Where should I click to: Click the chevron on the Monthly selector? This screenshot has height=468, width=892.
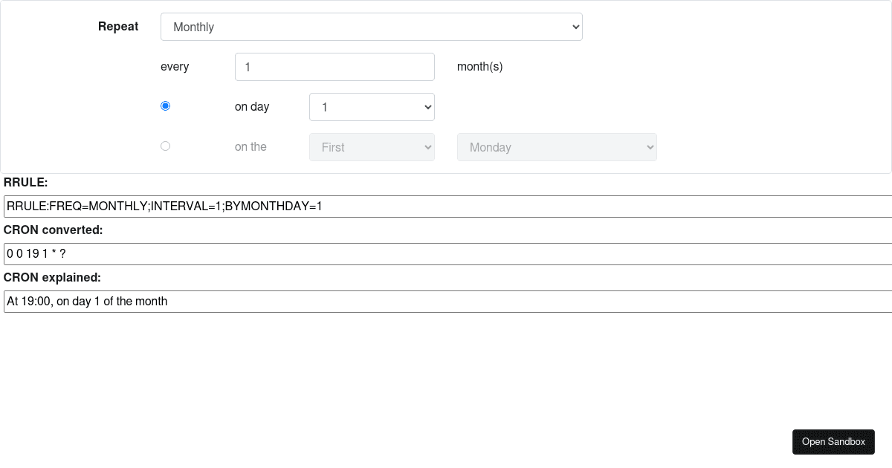coord(572,26)
